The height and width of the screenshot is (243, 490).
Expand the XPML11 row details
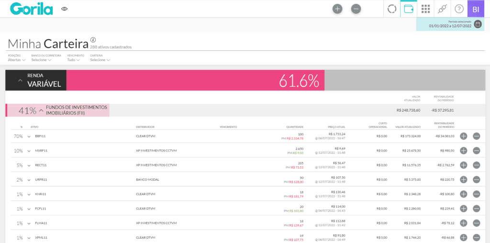coord(29,238)
